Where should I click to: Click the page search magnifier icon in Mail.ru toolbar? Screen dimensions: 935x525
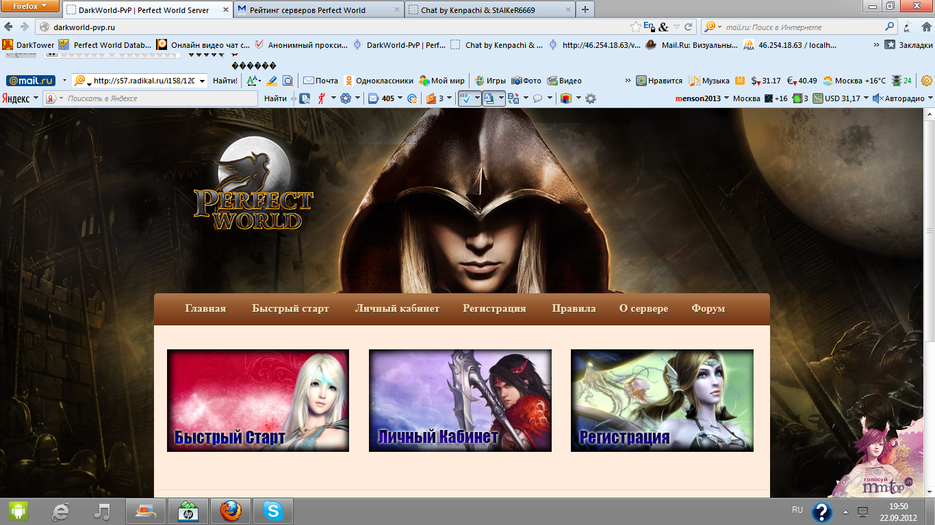point(288,81)
